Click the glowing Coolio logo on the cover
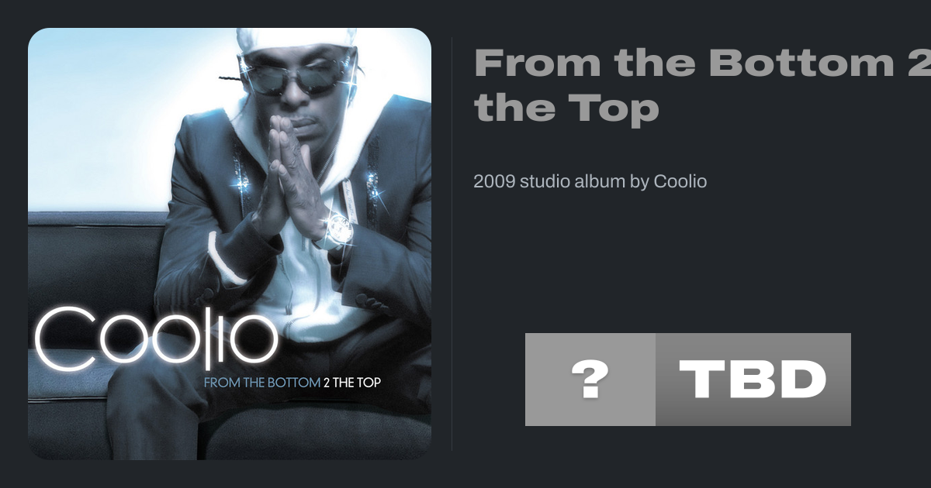Screen dimensions: 931x488 tap(156, 339)
